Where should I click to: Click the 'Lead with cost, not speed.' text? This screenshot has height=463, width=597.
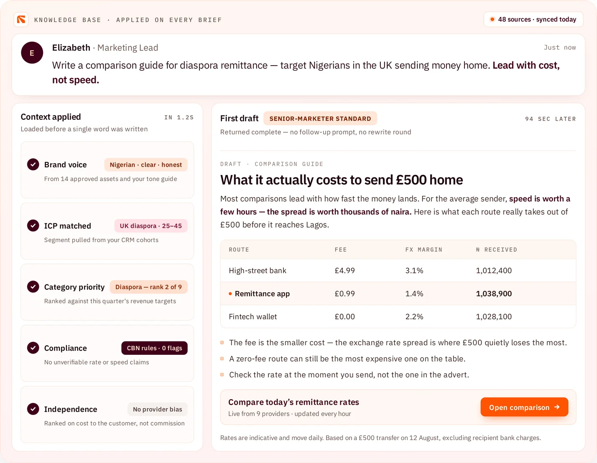pyautogui.click(x=526, y=66)
